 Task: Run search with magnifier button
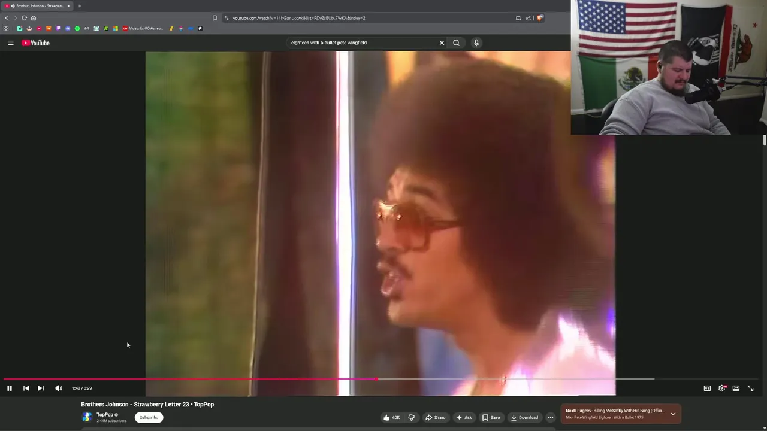457,43
